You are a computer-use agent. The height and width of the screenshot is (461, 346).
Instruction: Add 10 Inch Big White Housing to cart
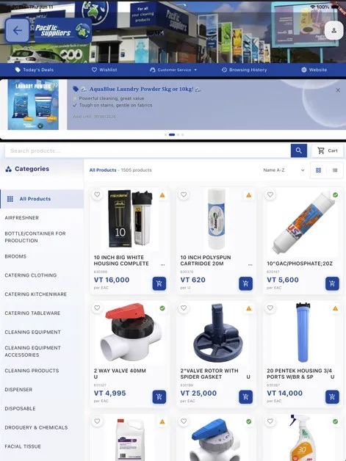(159, 283)
